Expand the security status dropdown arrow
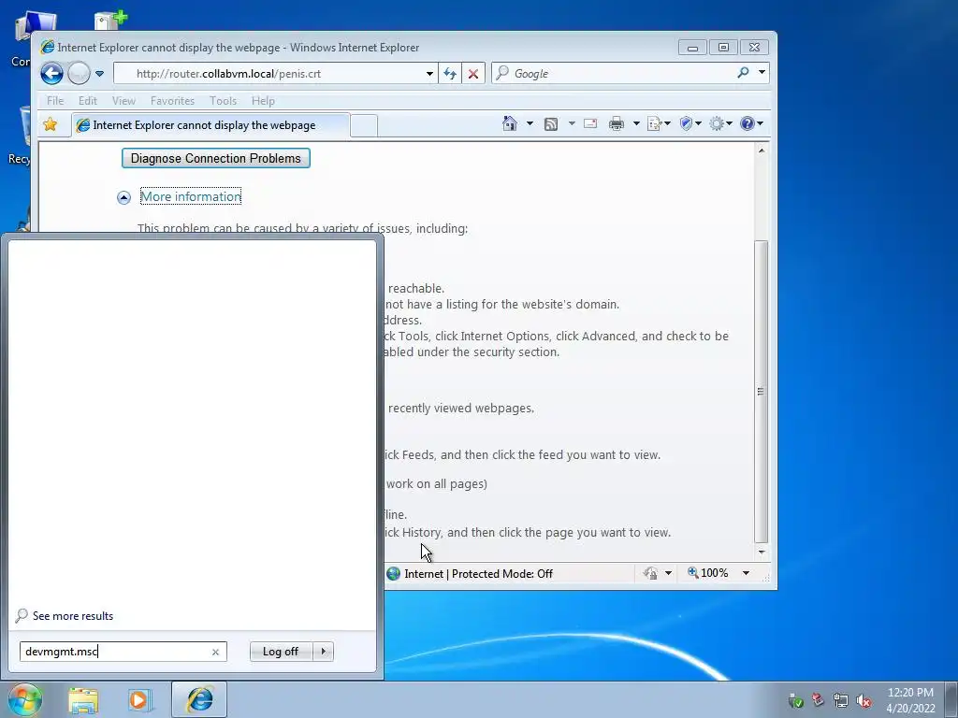 668,573
